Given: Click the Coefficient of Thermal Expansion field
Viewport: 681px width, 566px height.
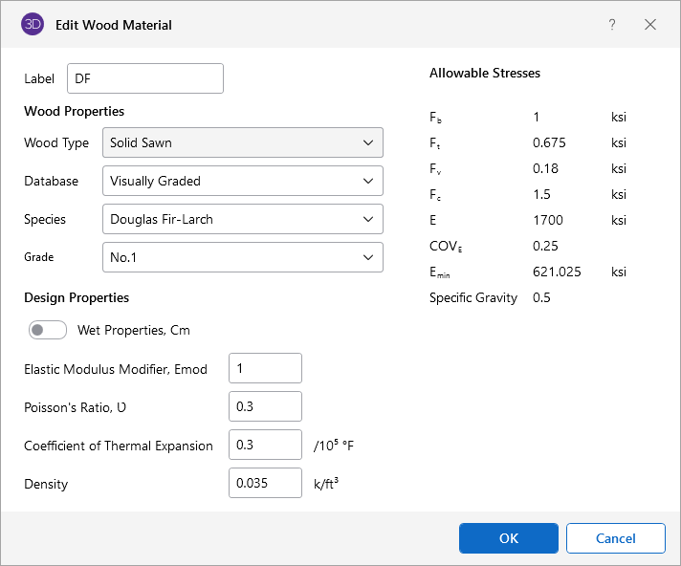Looking at the screenshot, I should (x=265, y=445).
